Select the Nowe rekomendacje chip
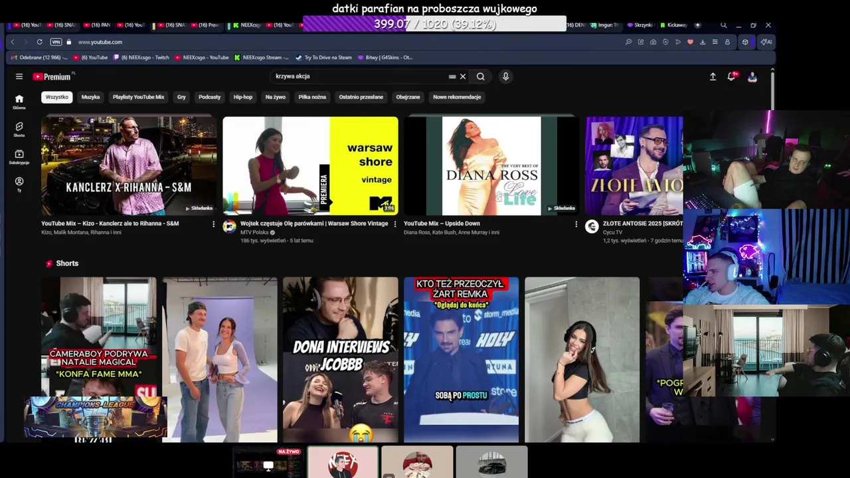Image resolution: width=850 pixels, height=478 pixels. 457,97
